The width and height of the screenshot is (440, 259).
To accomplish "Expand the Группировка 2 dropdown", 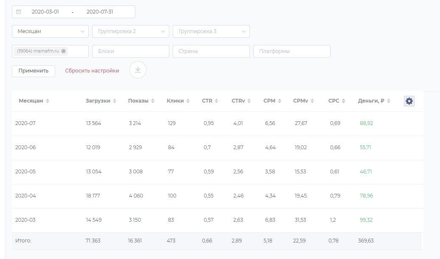I will (x=131, y=31).
